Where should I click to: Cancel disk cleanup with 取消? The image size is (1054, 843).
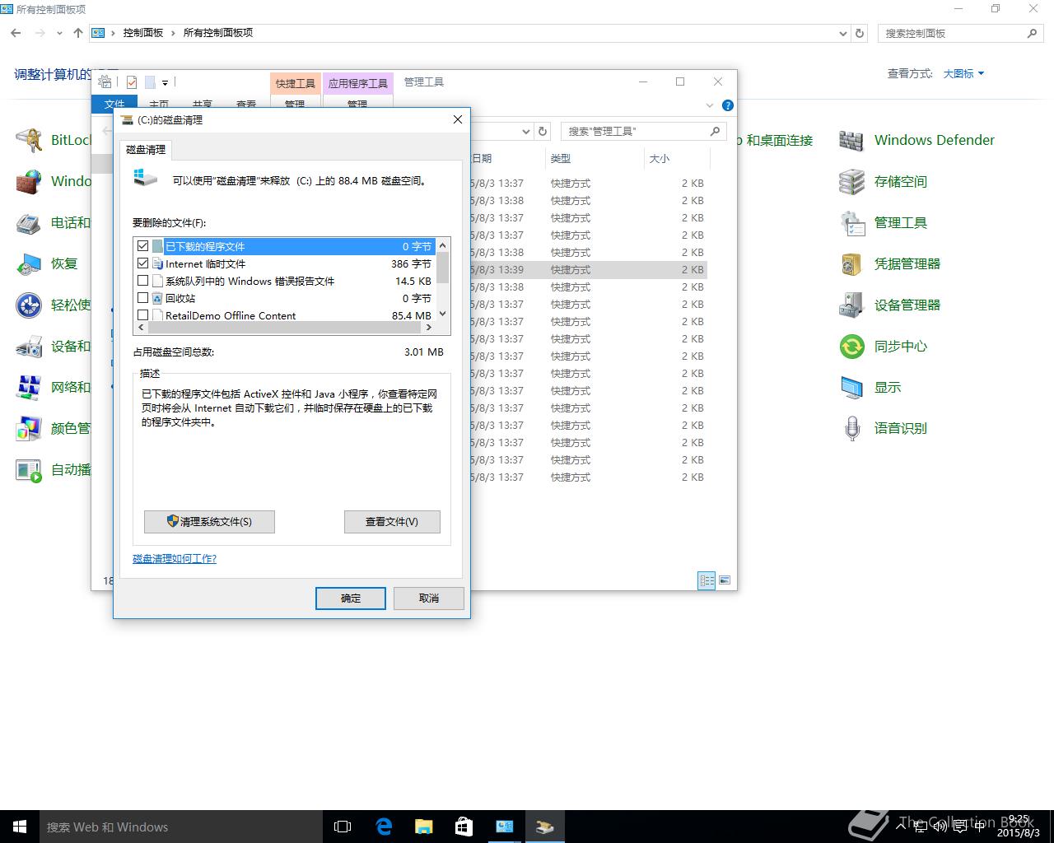tap(429, 598)
